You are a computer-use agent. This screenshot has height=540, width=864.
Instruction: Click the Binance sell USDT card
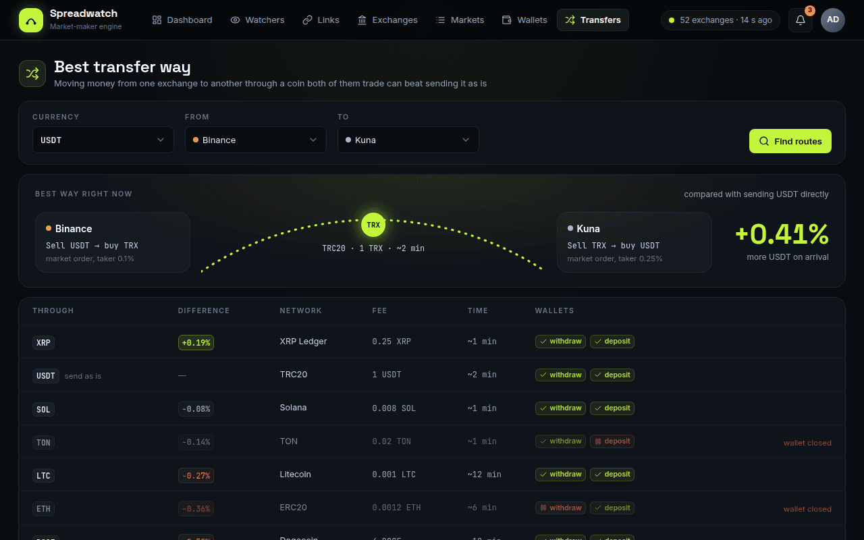point(113,242)
